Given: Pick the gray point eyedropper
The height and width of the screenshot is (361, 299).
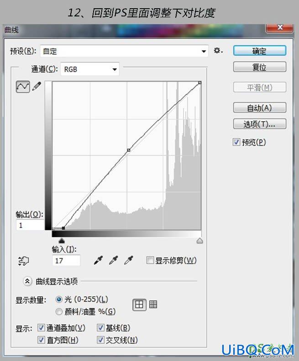Looking at the screenshot, I should 113,260.
